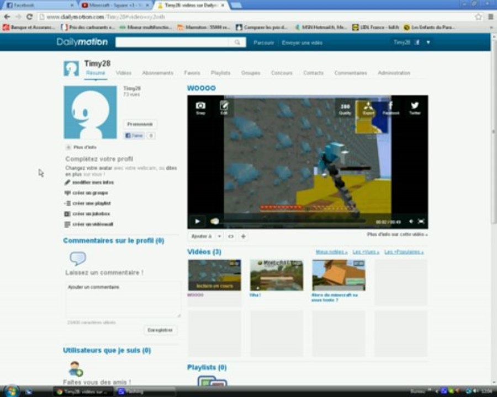Open the Quality setting in the video player
This screenshot has width=497, height=397.
click(345, 109)
